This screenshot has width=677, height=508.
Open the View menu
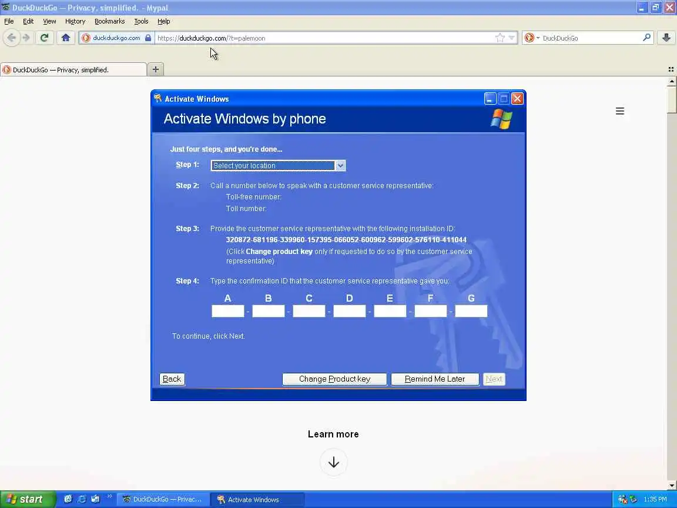[49, 21]
